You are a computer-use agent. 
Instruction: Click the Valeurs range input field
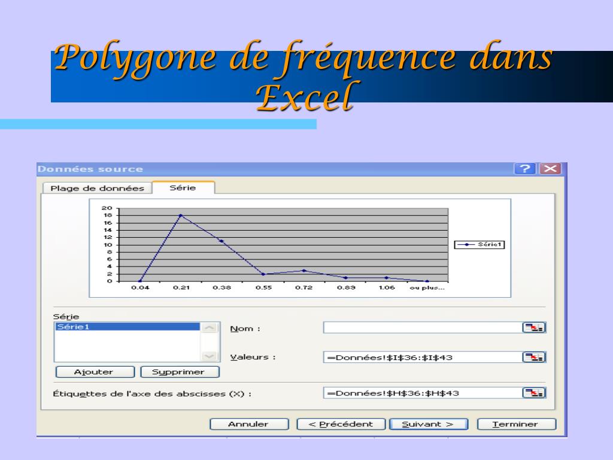click(423, 357)
